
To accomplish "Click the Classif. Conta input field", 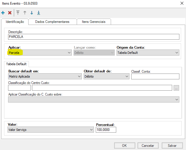I will click(155, 76).
